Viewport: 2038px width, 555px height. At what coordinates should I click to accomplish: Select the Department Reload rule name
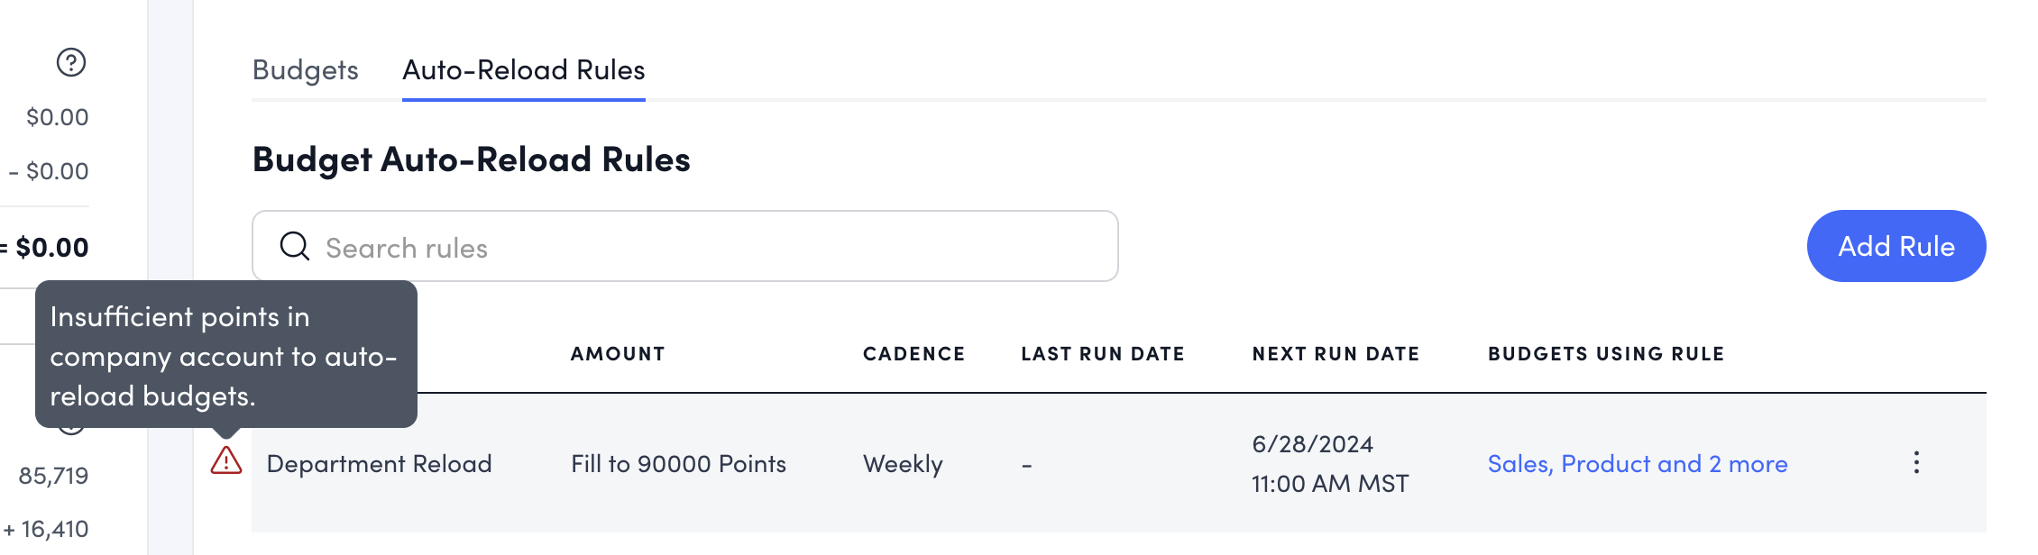(379, 464)
